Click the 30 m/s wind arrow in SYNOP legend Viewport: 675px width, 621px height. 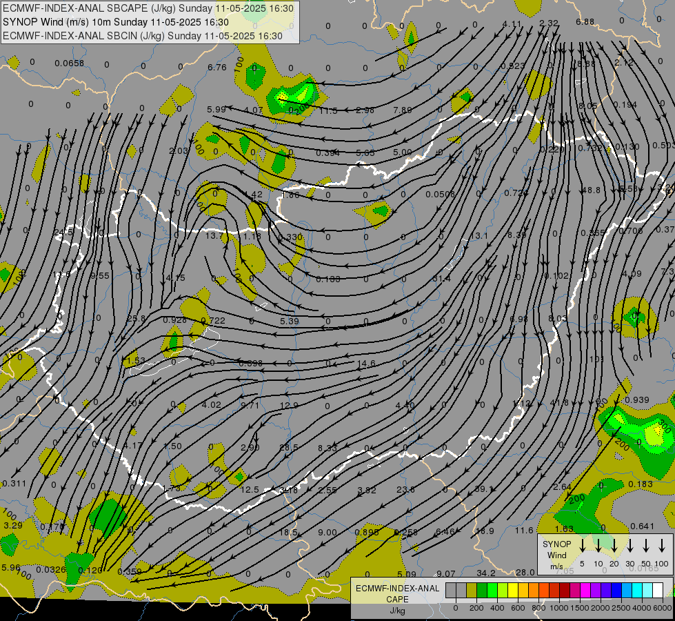[629, 546]
